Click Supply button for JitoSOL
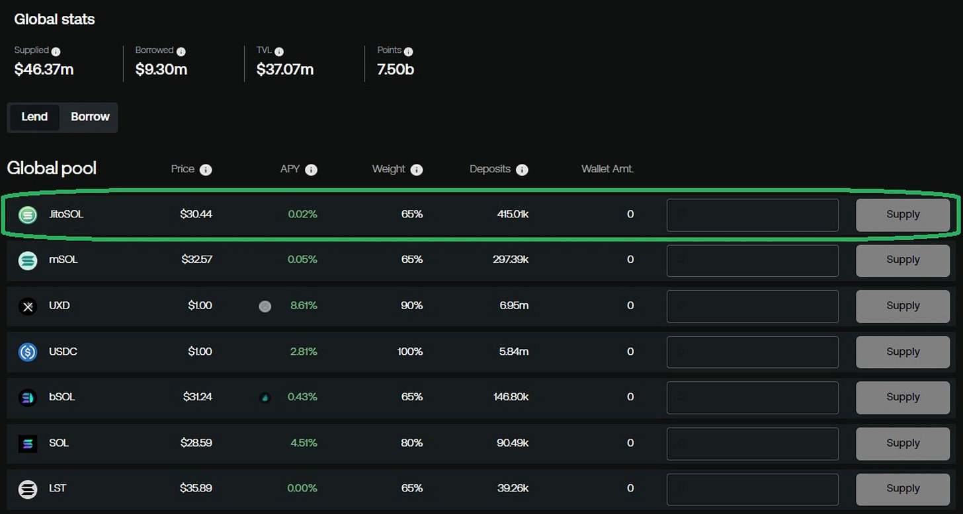Screen dimensions: 963x514 click(x=903, y=215)
